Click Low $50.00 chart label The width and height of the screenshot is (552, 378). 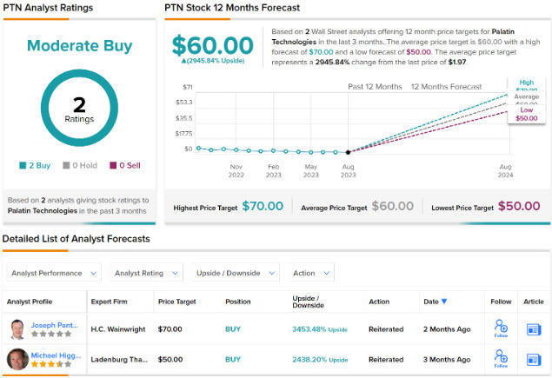pyautogui.click(x=527, y=114)
